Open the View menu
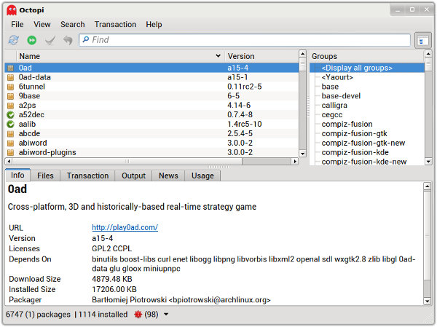437x327 pixels. tap(42, 25)
